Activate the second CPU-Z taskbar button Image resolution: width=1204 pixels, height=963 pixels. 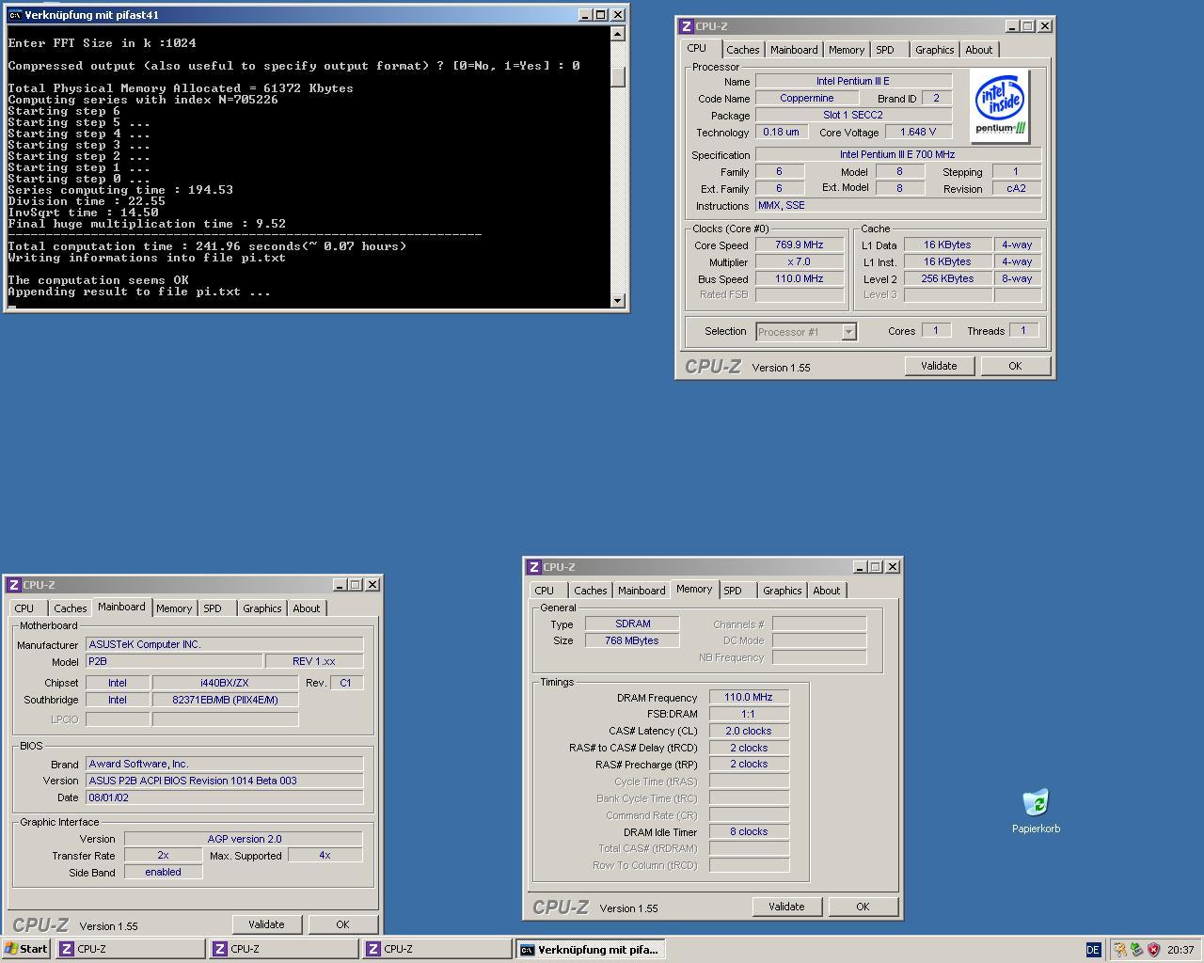coord(283,949)
